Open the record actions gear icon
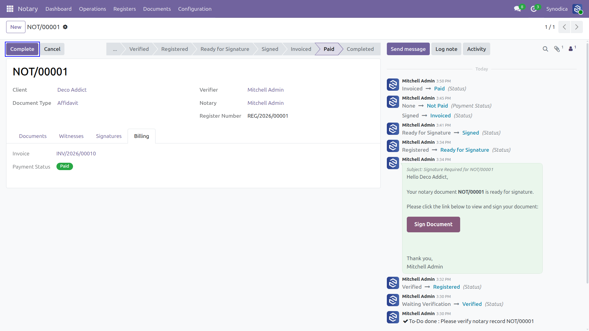This screenshot has width=589, height=331. [65, 27]
